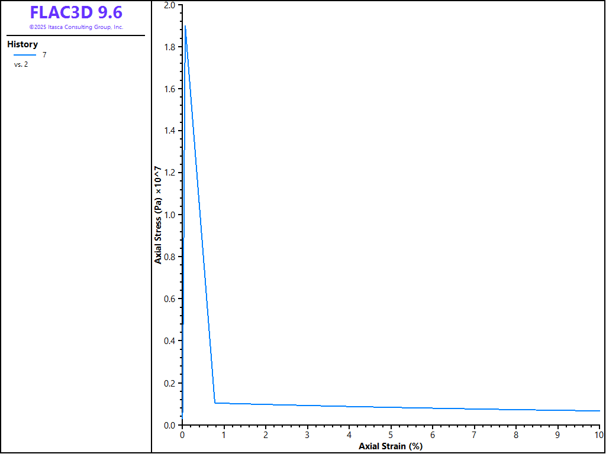The height and width of the screenshot is (454, 606).
Task: Click the curve's end point at 10% strain
Action: click(599, 410)
